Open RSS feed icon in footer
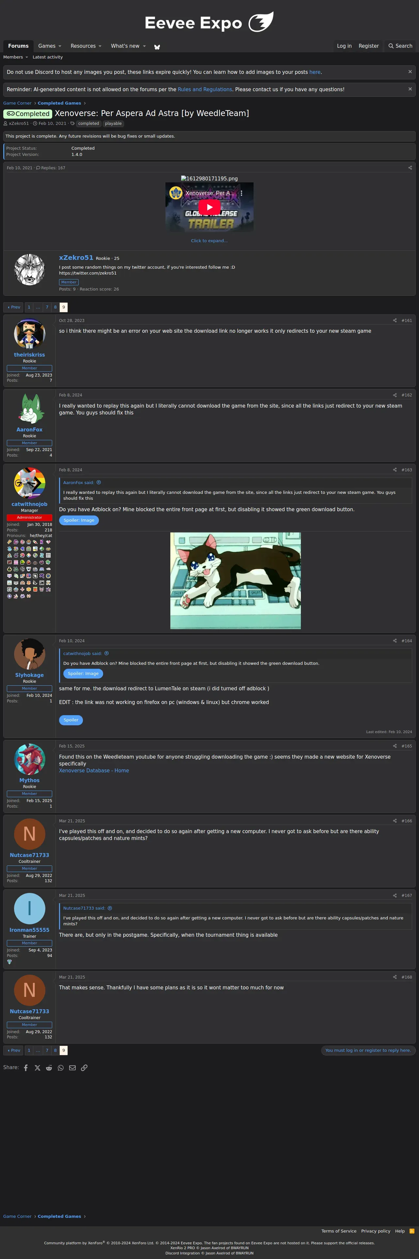This screenshot has width=419, height=1259. pyautogui.click(x=412, y=1231)
